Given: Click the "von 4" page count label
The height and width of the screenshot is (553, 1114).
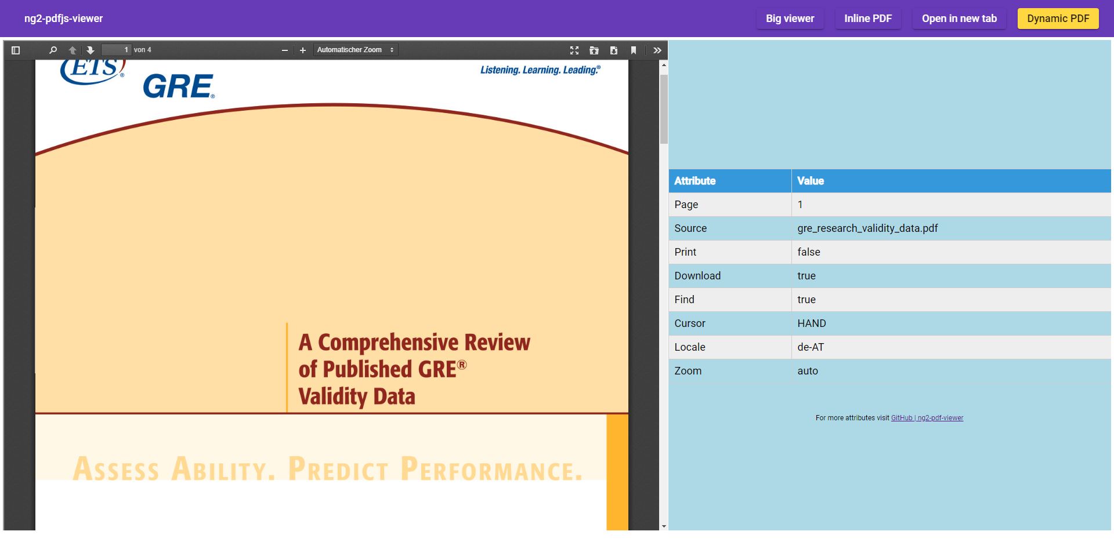Looking at the screenshot, I should click(143, 50).
